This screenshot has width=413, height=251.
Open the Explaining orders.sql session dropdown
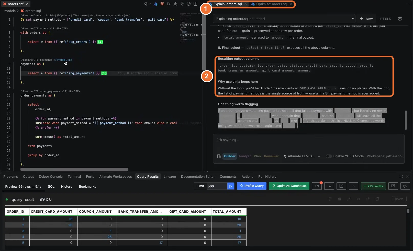[284, 19]
